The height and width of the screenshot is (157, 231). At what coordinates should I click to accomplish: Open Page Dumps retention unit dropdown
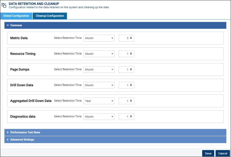click(x=99, y=69)
